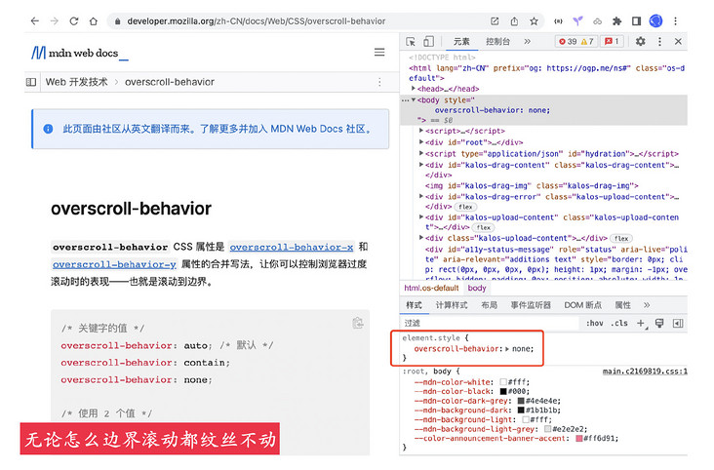Expand the kalos-drag-content div node
The image size is (714, 470).
tap(421, 165)
